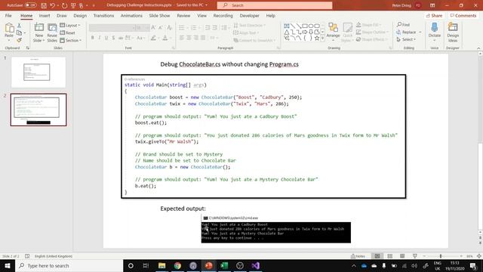Click the Redo icon in title bar
The height and width of the screenshot is (272, 483).
click(x=64, y=5)
